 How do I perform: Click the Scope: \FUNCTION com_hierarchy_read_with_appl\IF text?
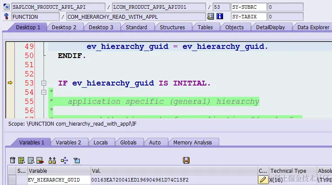[x=72, y=123]
